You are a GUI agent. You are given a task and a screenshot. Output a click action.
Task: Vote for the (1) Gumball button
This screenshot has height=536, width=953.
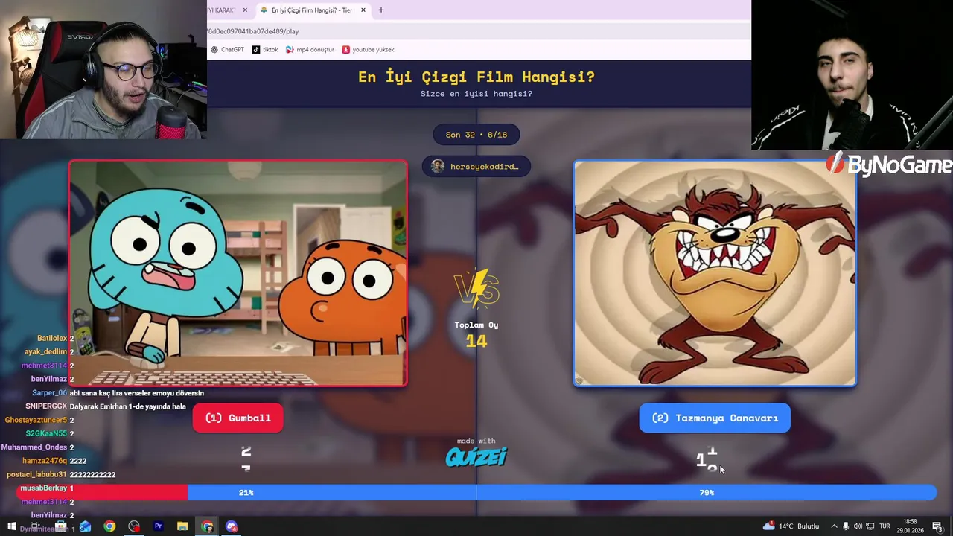click(238, 418)
